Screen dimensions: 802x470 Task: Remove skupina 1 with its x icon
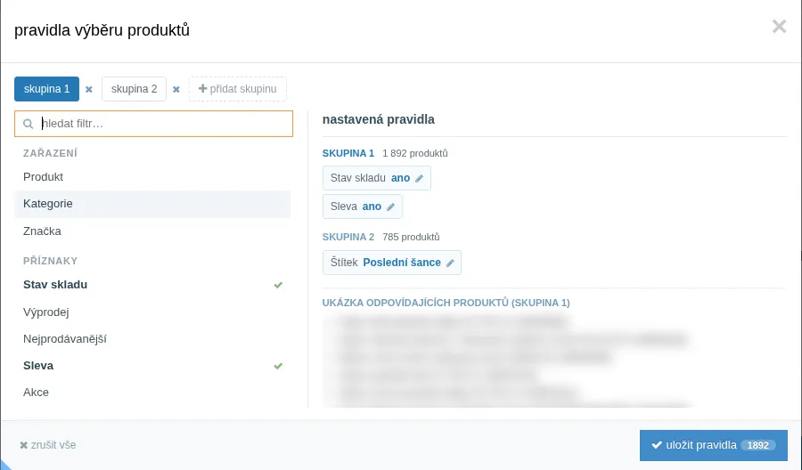[89, 89]
